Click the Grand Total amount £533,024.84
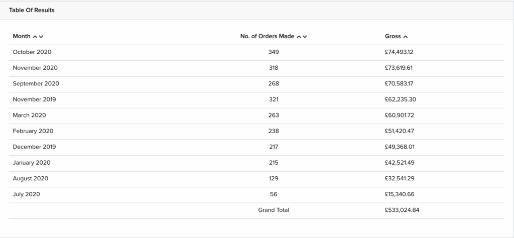The image size is (514, 238). tap(402, 210)
